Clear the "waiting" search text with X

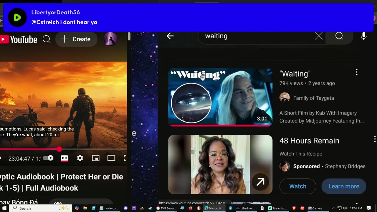pos(318,36)
